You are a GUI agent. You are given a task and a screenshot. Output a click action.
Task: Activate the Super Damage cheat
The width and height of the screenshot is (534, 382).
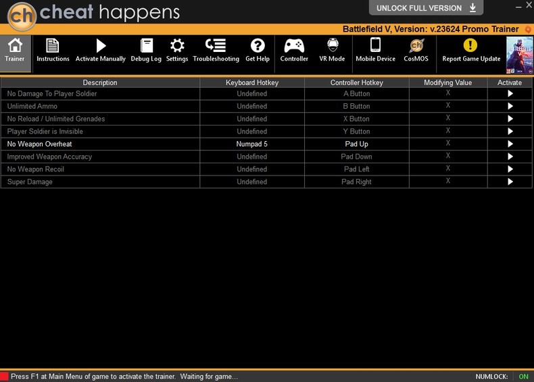point(510,182)
